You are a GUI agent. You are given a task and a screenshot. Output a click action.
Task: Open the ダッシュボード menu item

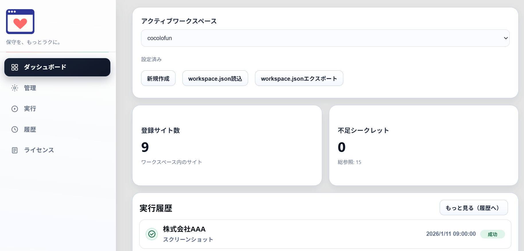coord(57,67)
